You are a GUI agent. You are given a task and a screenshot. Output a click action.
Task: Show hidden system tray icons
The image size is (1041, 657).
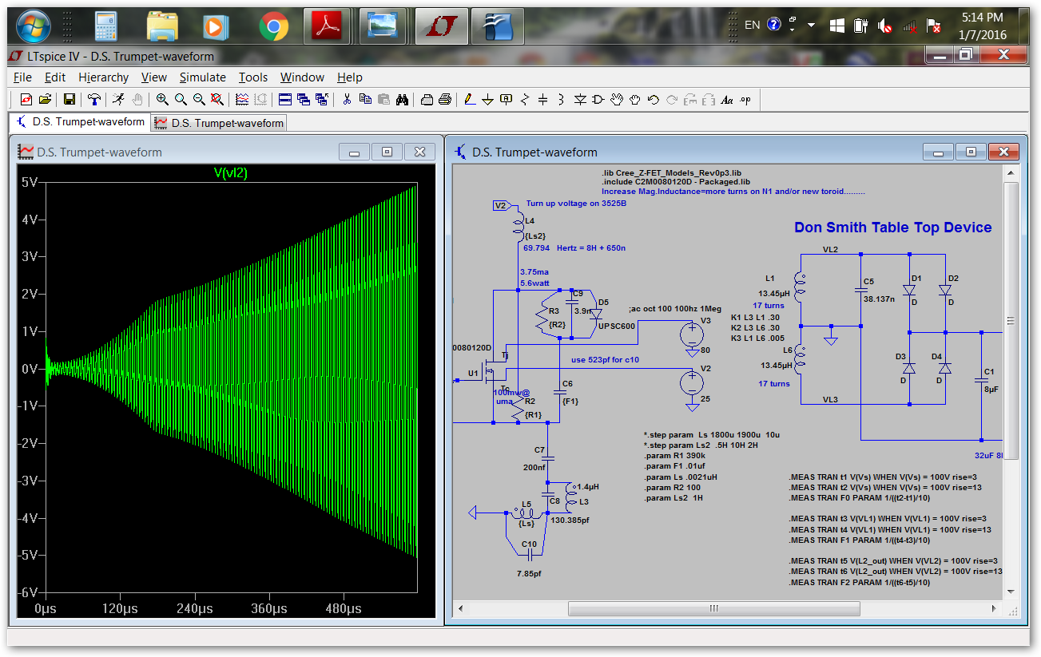[x=812, y=25]
